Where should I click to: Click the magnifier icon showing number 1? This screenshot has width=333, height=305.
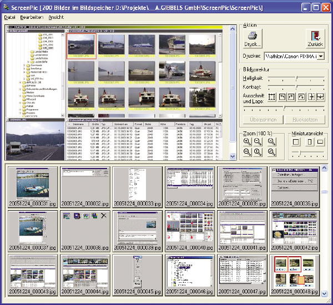[258, 152]
